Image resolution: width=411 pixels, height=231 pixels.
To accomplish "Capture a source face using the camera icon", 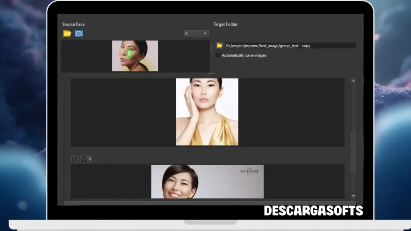I will click(79, 34).
